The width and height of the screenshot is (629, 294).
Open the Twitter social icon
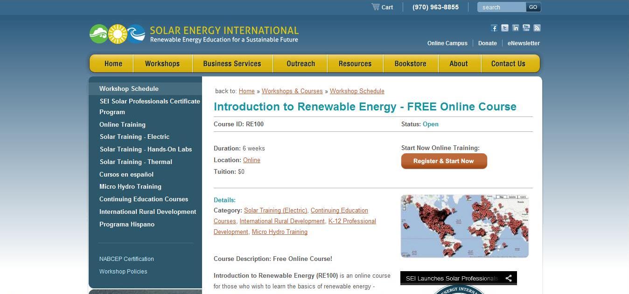[505, 28]
